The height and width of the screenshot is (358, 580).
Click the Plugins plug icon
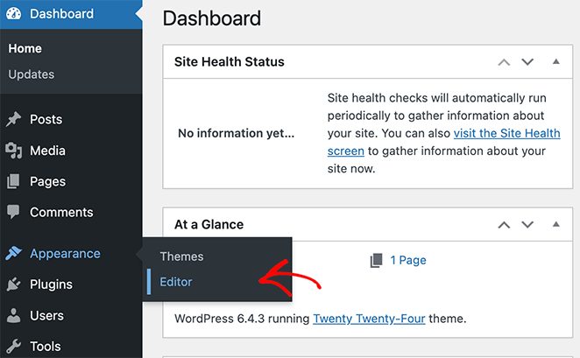point(14,284)
